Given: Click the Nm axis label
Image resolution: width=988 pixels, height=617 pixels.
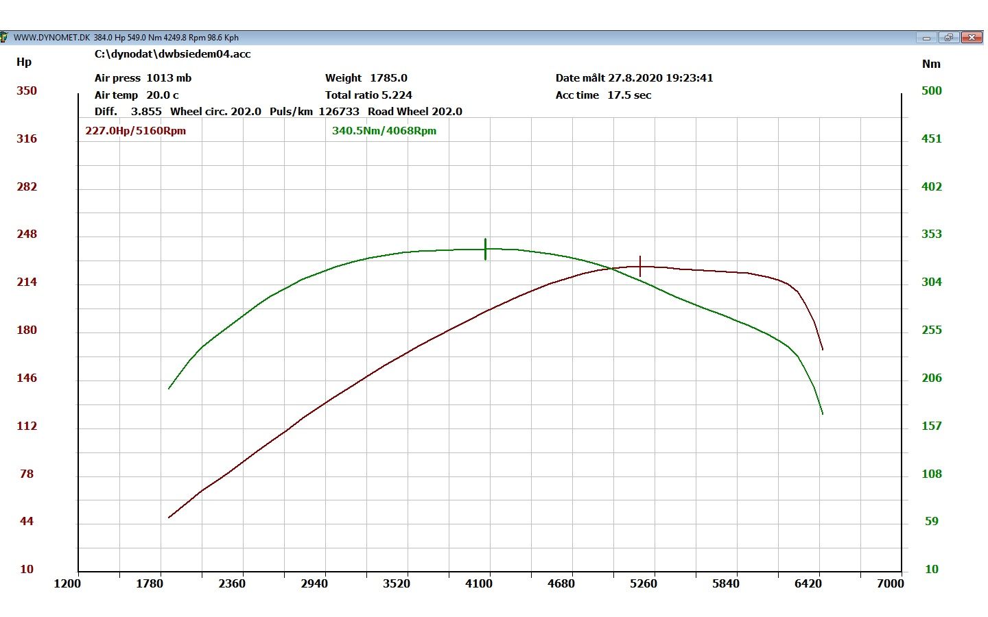Looking at the screenshot, I should pyautogui.click(x=931, y=64).
